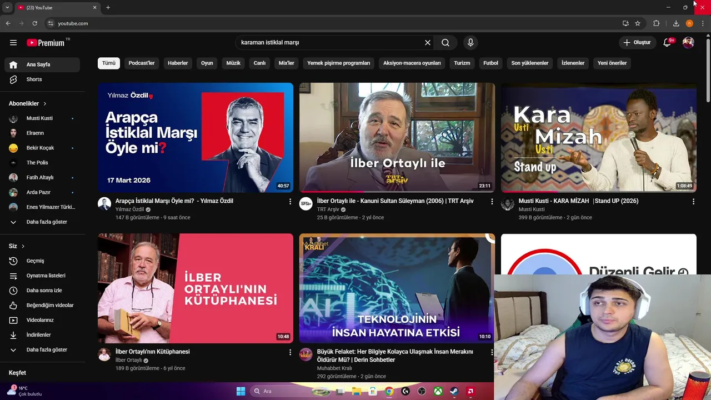711x400 pixels.
Task: Open a new browser tab
Action: [x=108, y=7]
